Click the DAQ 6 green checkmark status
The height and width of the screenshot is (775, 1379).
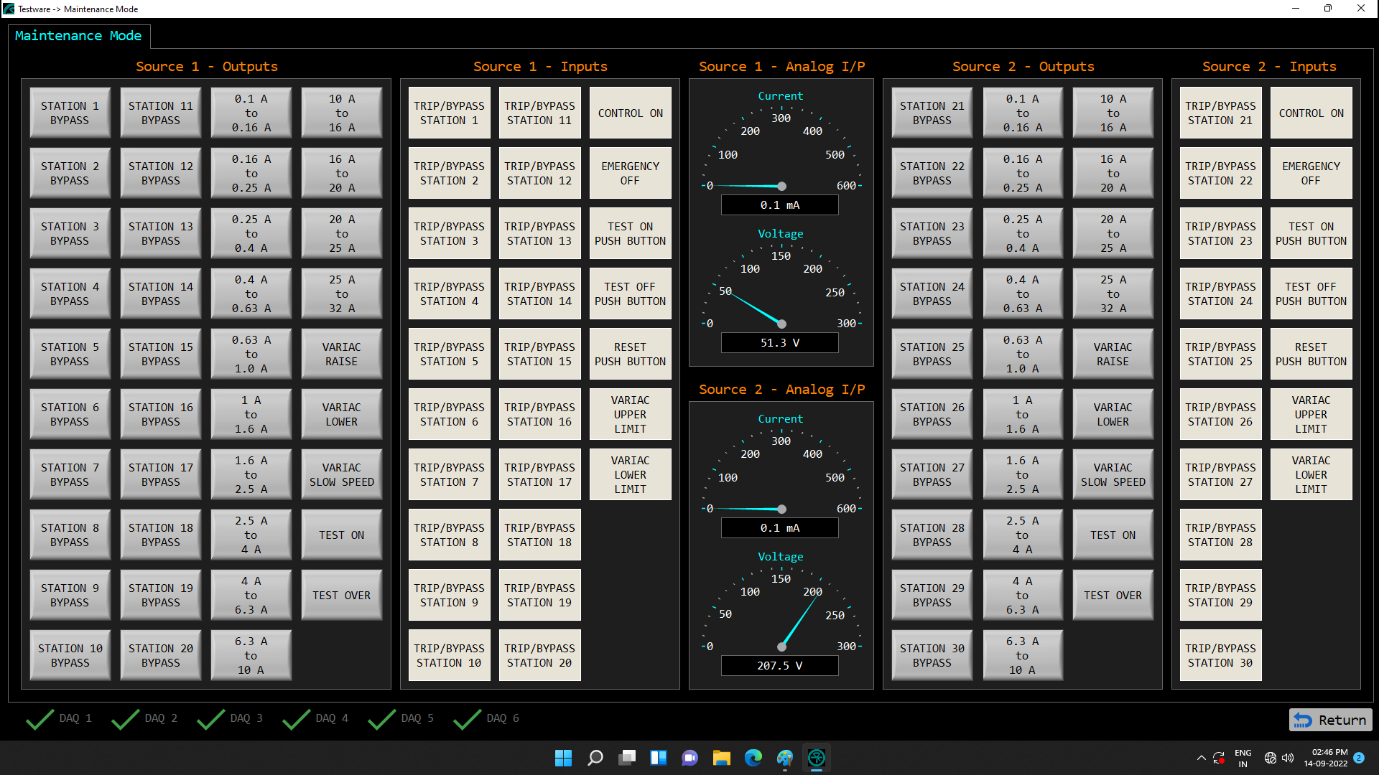(468, 719)
